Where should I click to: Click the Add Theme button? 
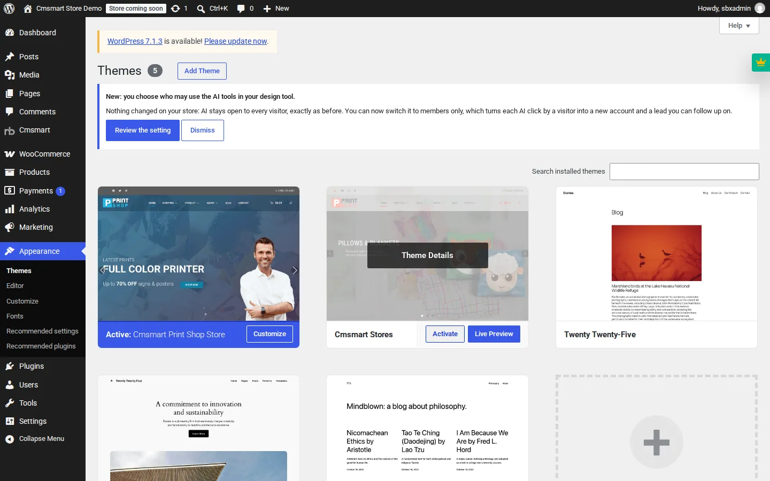coord(202,71)
